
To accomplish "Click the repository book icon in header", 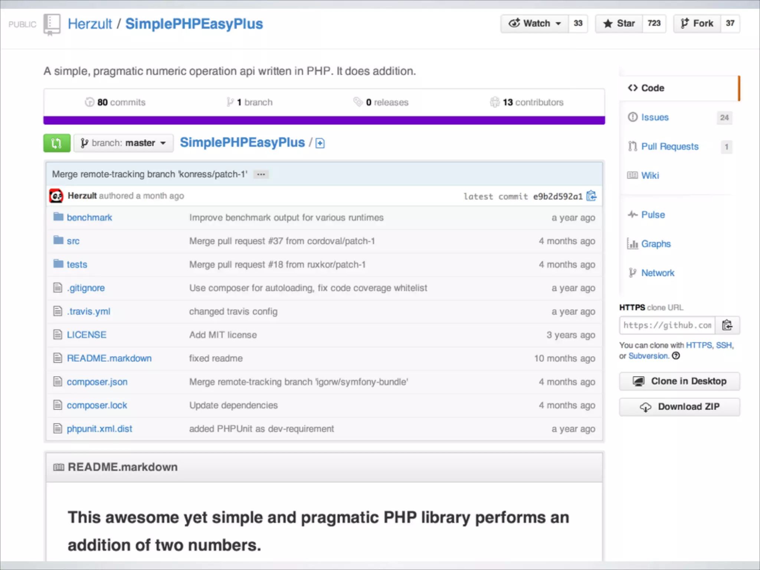I will 52,24.
